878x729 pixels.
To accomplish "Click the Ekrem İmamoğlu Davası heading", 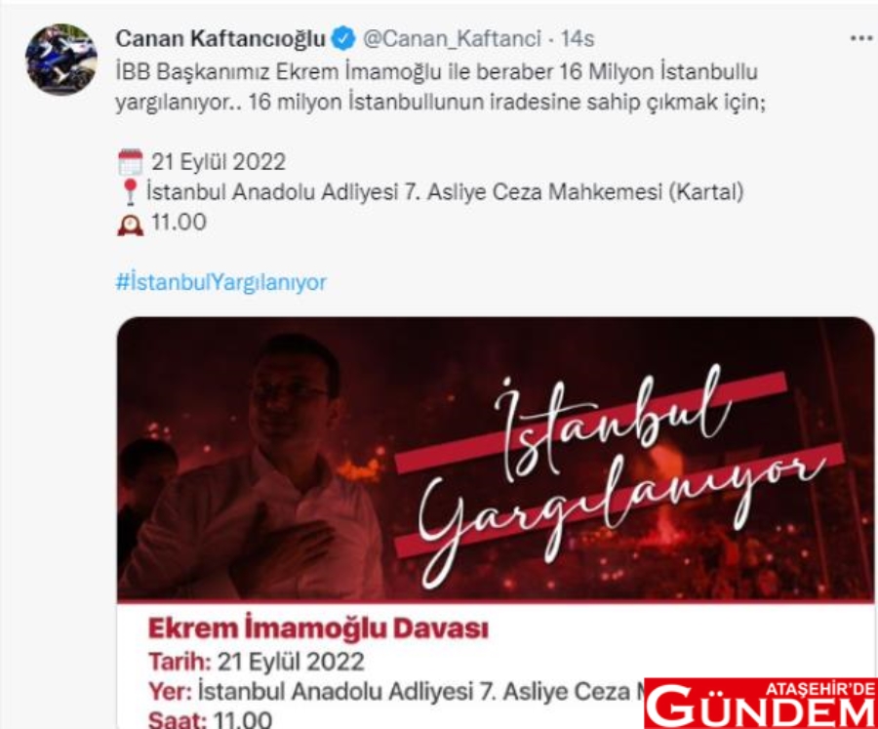I will coord(318,628).
